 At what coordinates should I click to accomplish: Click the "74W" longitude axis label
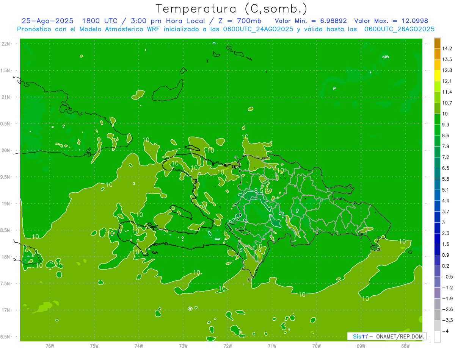pos(139,346)
